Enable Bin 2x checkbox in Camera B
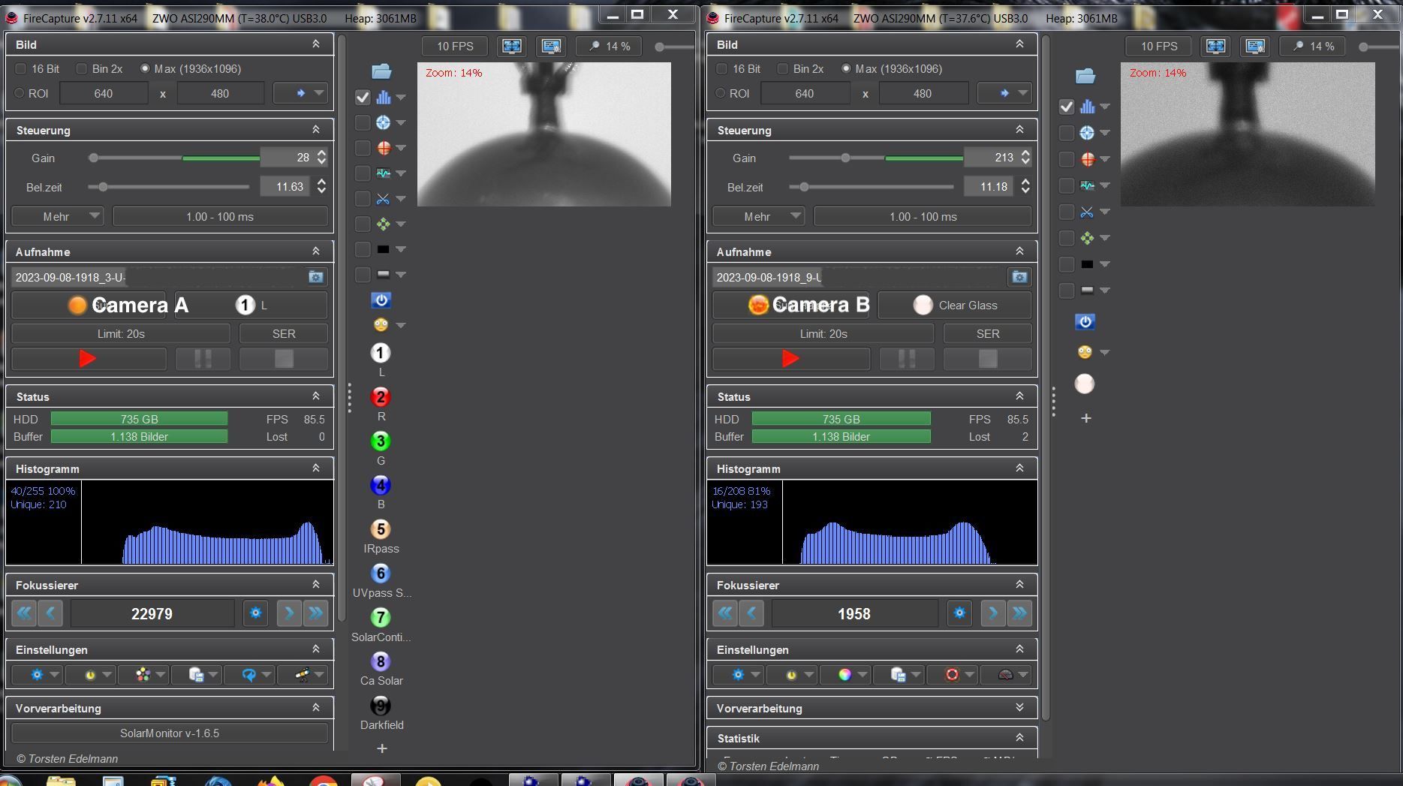 pyautogui.click(x=783, y=68)
